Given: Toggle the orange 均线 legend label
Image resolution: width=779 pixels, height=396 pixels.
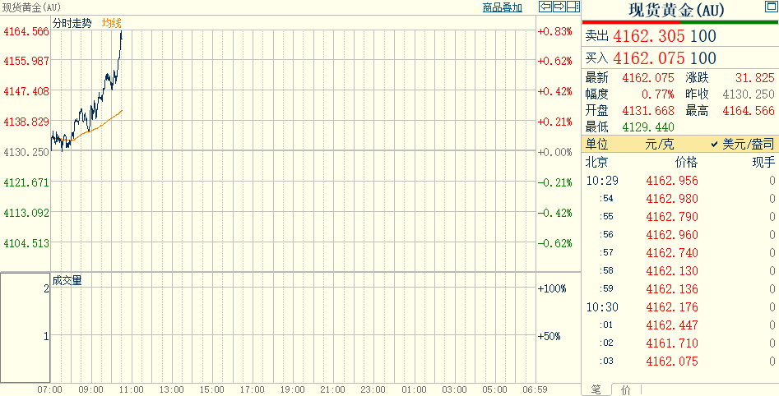Looking at the screenshot, I should tap(111, 23).
